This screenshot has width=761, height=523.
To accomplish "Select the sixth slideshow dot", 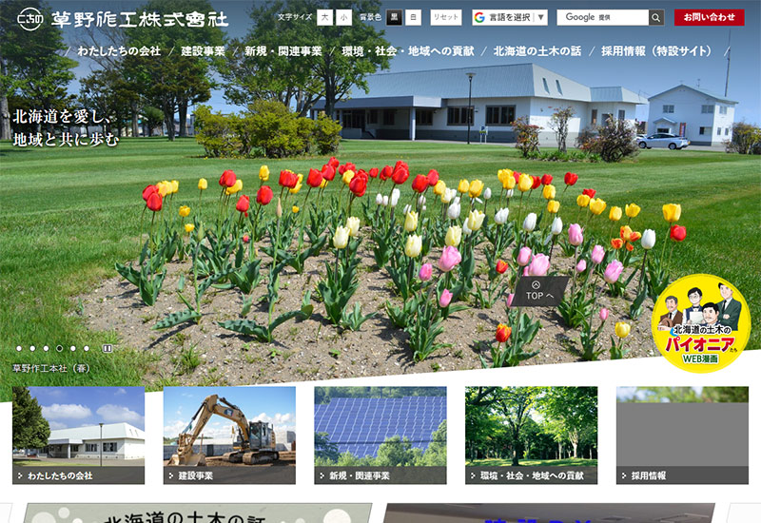I will (87, 348).
